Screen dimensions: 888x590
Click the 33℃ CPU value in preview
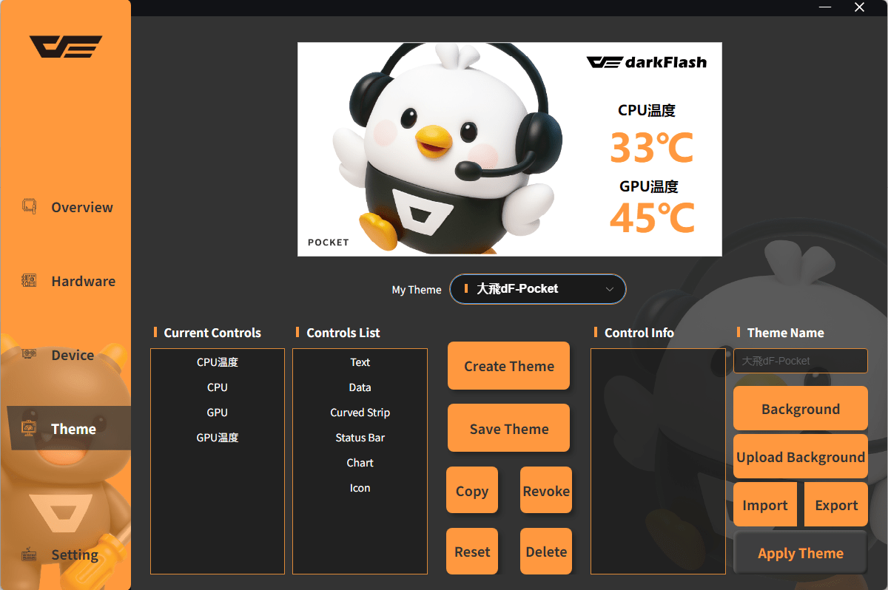(x=651, y=148)
